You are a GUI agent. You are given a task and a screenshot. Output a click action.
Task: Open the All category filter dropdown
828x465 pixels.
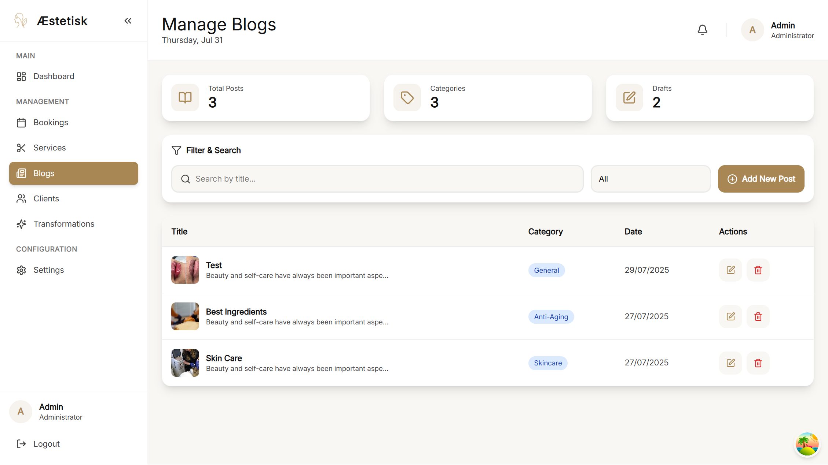tap(650, 179)
